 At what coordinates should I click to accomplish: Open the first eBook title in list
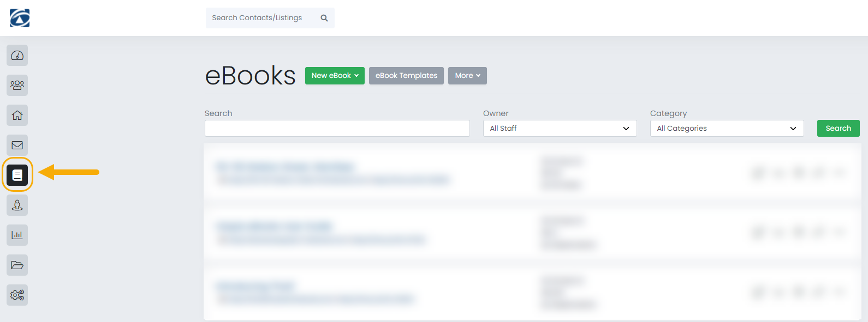(x=286, y=167)
